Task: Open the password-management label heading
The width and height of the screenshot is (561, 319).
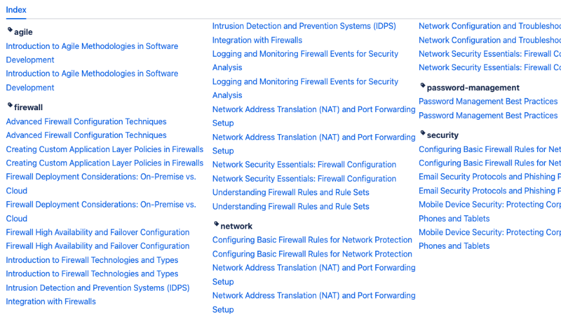Action: pos(473,88)
